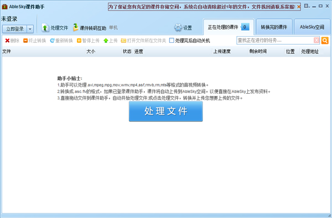Open the window menu icon beside minimize

(x=307, y=6)
